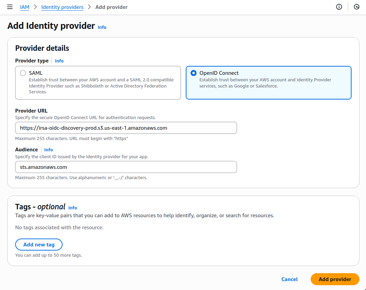
Task: Click Info next to the Audience label
Action: click(48, 150)
